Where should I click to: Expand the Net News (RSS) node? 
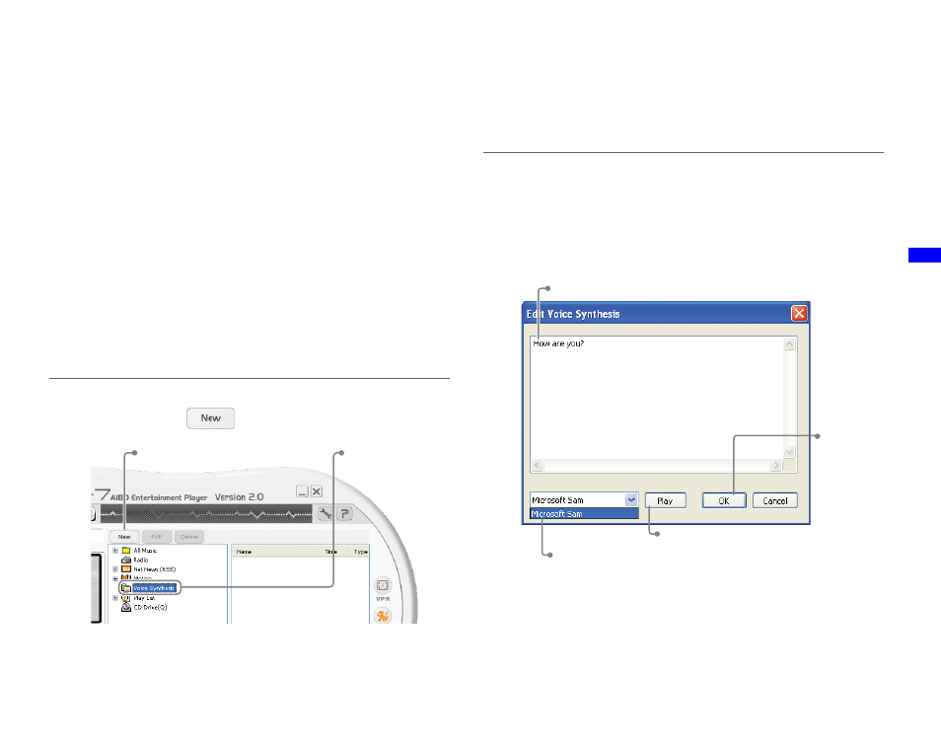tap(115, 568)
